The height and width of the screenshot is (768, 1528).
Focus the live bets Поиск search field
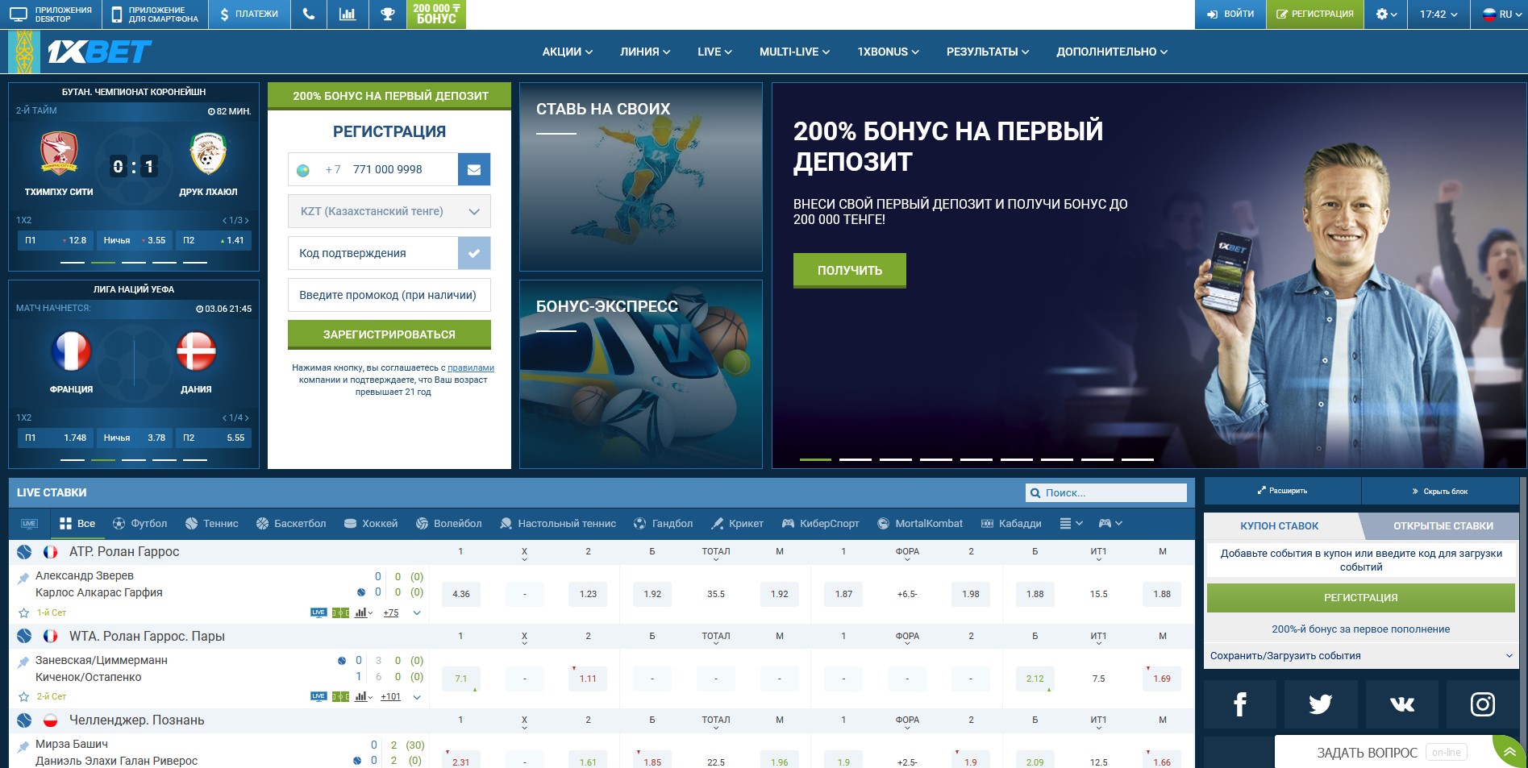coord(1106,492)
